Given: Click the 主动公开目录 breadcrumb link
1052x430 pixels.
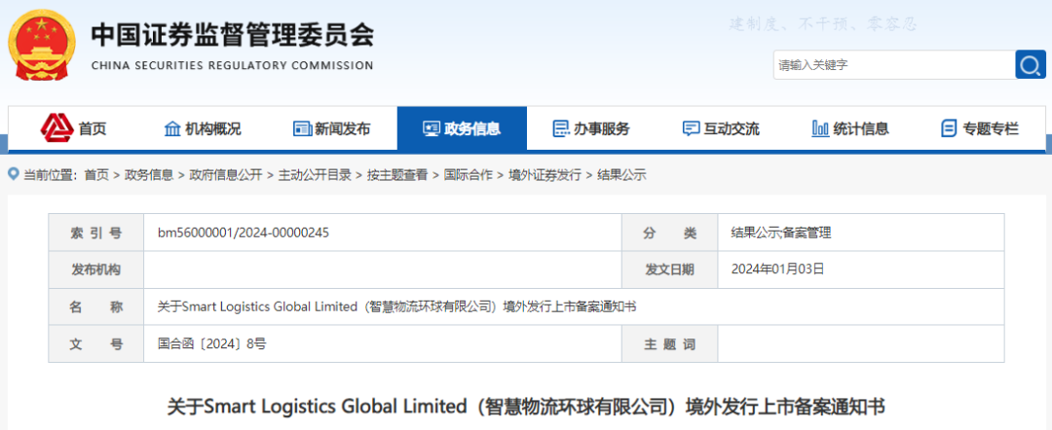Looking at the screenshot, I should 315,175.
